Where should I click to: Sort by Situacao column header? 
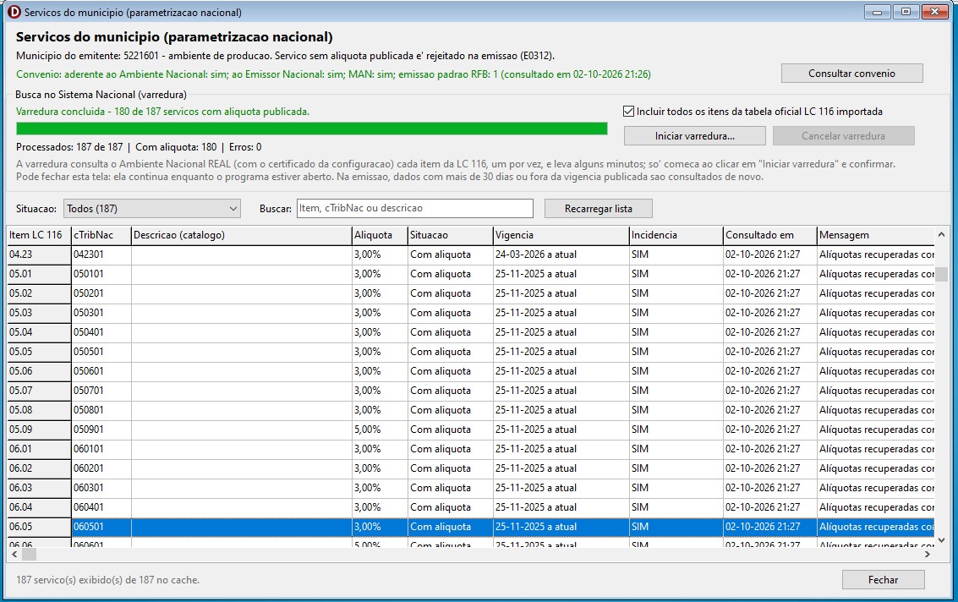pos(451,235)
